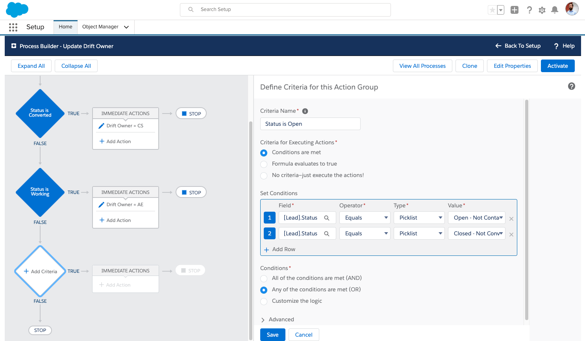The width and height of the screenshot is (585, 341).
Task: Switch to the Home tab
Action: [65, 27]
